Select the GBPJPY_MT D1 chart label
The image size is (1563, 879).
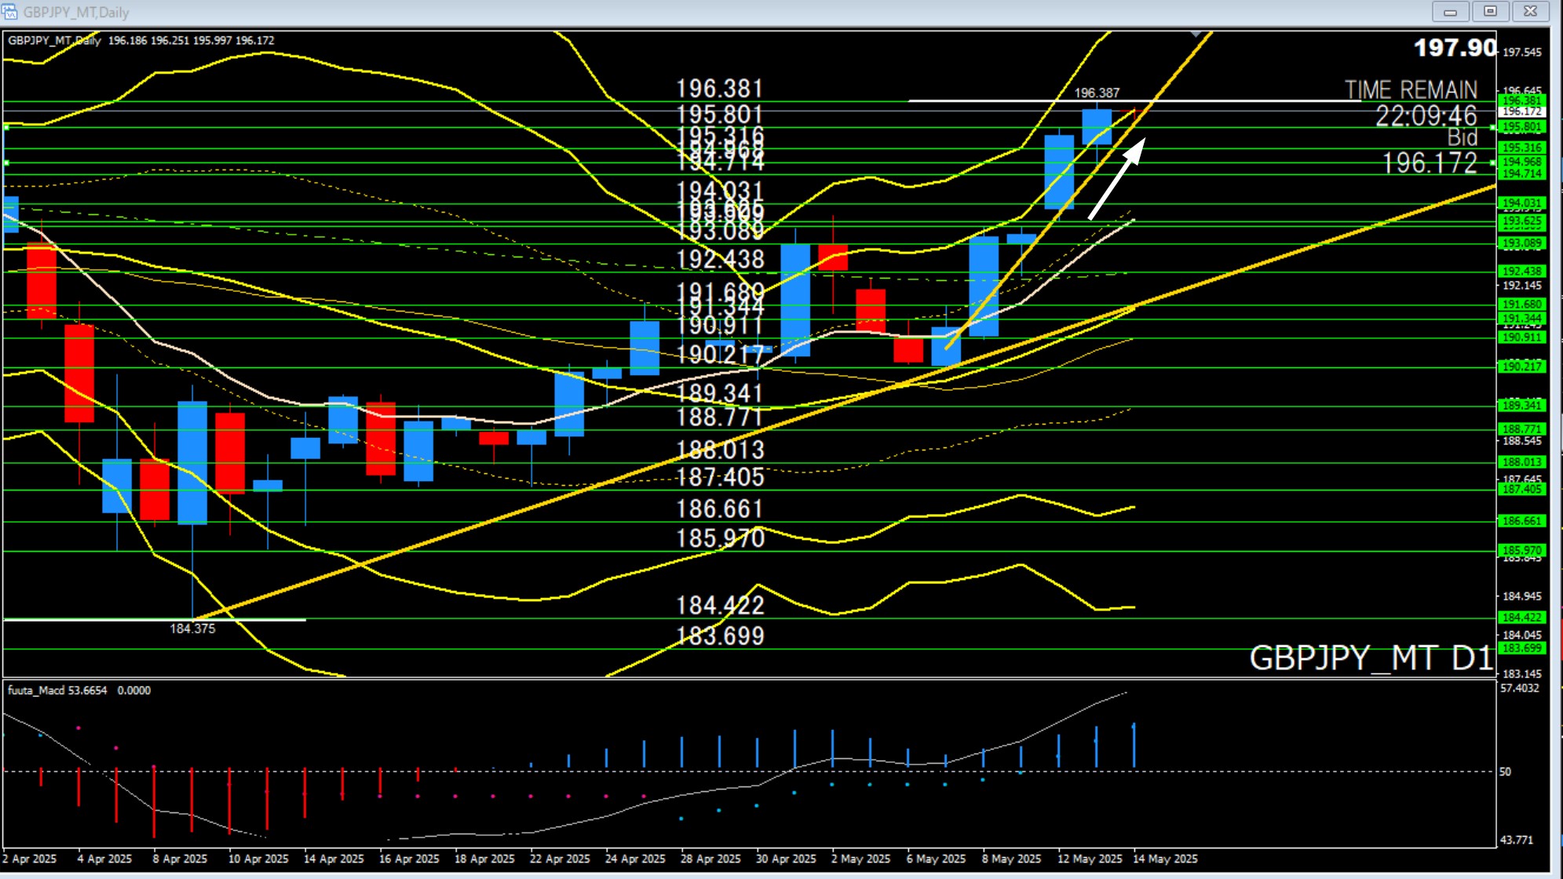(1371, 658)
